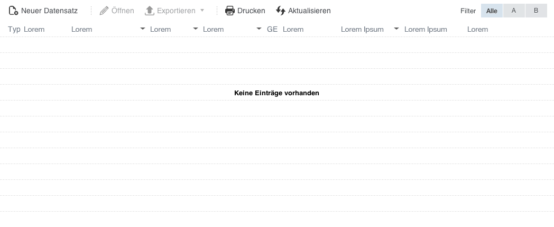554x227 pixels.
Task: Switch the filter to B
Action: point(536,11)
